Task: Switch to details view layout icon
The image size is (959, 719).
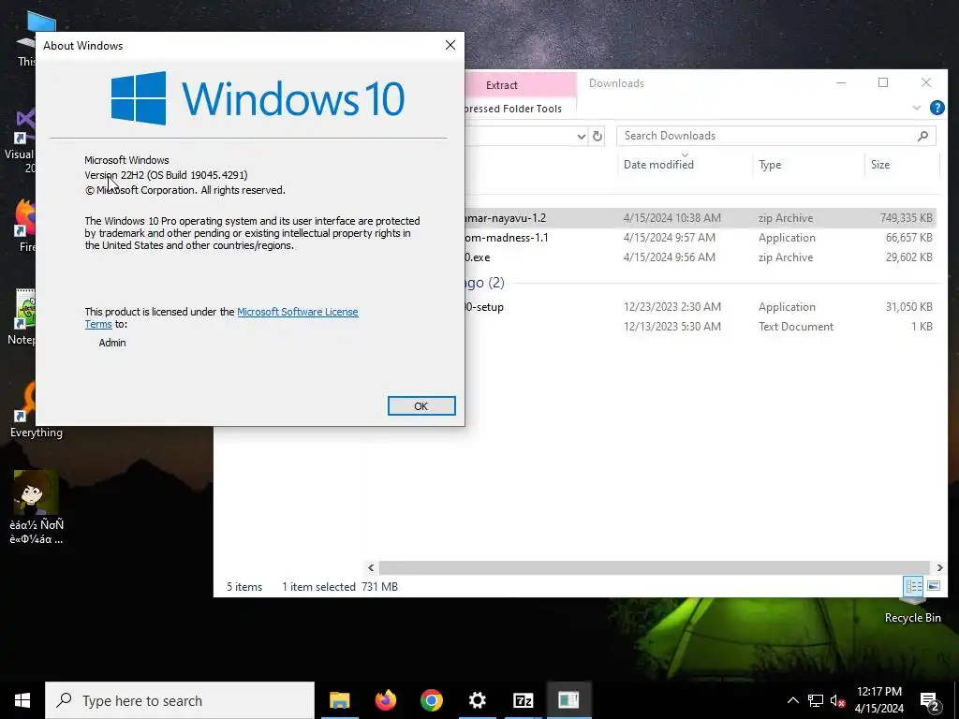Action: [x=914, y=586]
